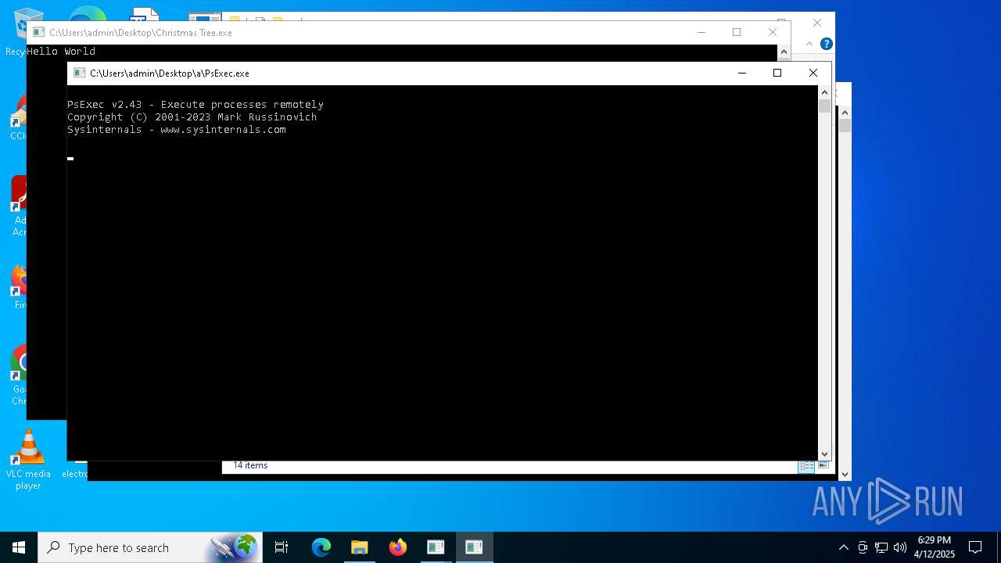Click the 'PsExec v2.43' output line
The width and height of the screenshot is (1001, 563).
196,105
